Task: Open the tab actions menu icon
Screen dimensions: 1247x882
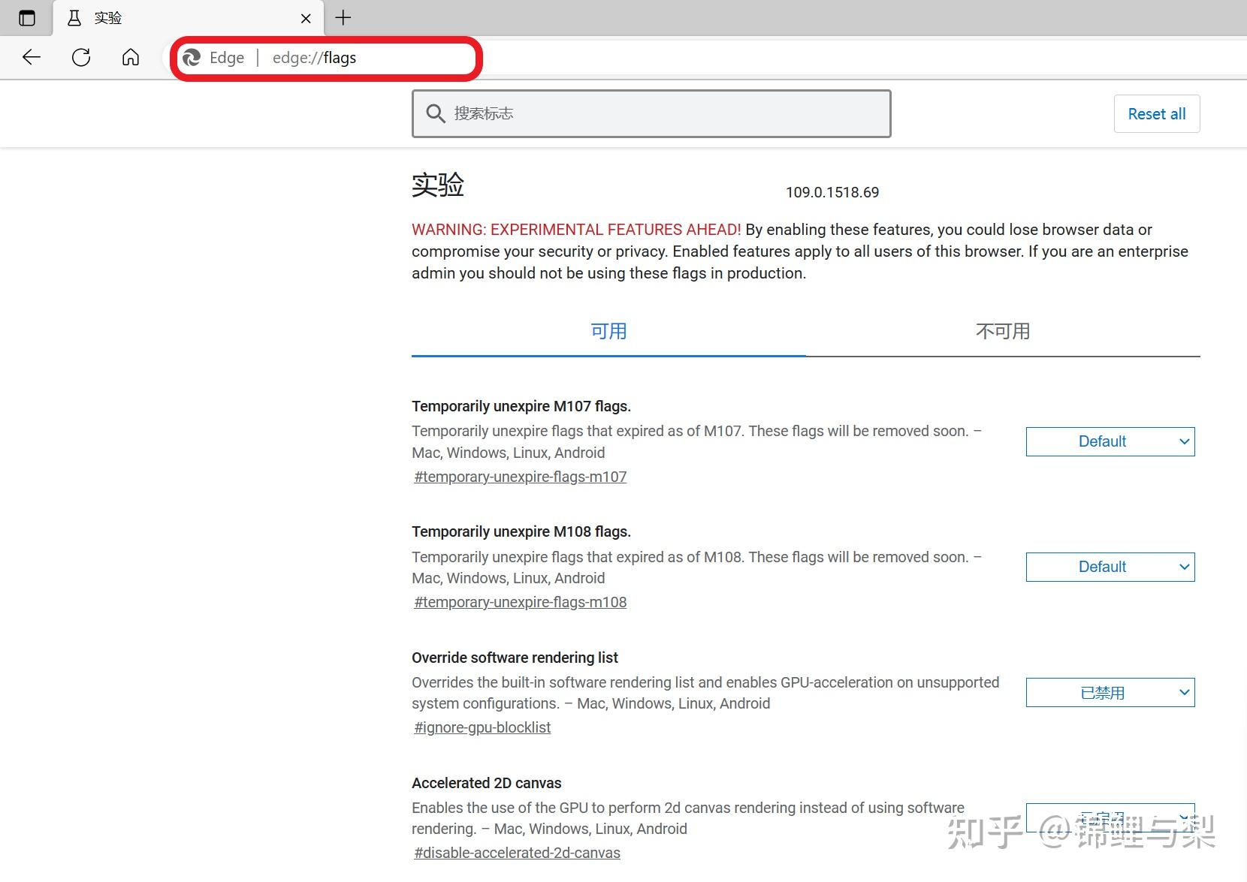Action: (27, 18)
